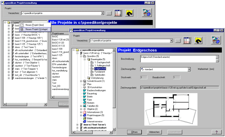Screen dimensions: 225x137
Task: Expand the Informationen (3) node
Action: click(x=81, y=112)
